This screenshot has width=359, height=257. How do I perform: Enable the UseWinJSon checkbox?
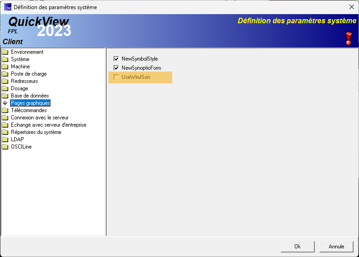coord(116,77)
